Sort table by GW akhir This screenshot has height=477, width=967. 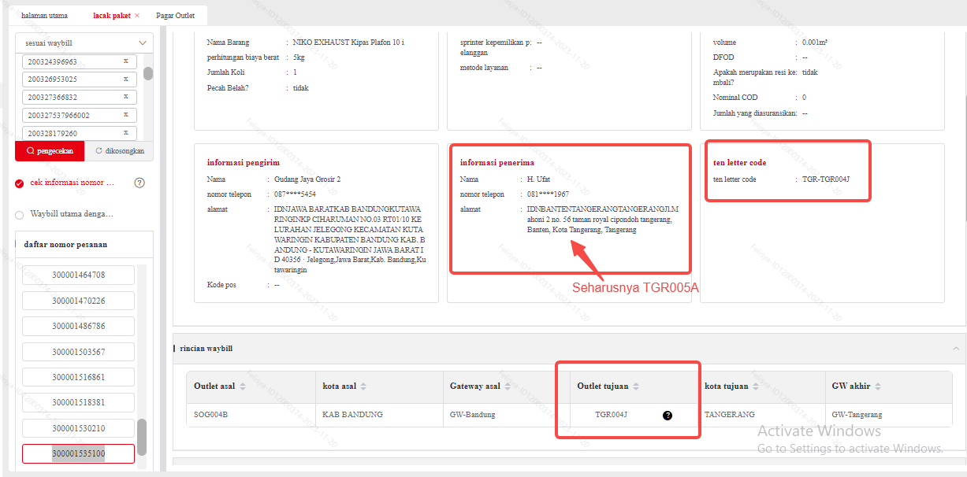click(x=877, y=386)
